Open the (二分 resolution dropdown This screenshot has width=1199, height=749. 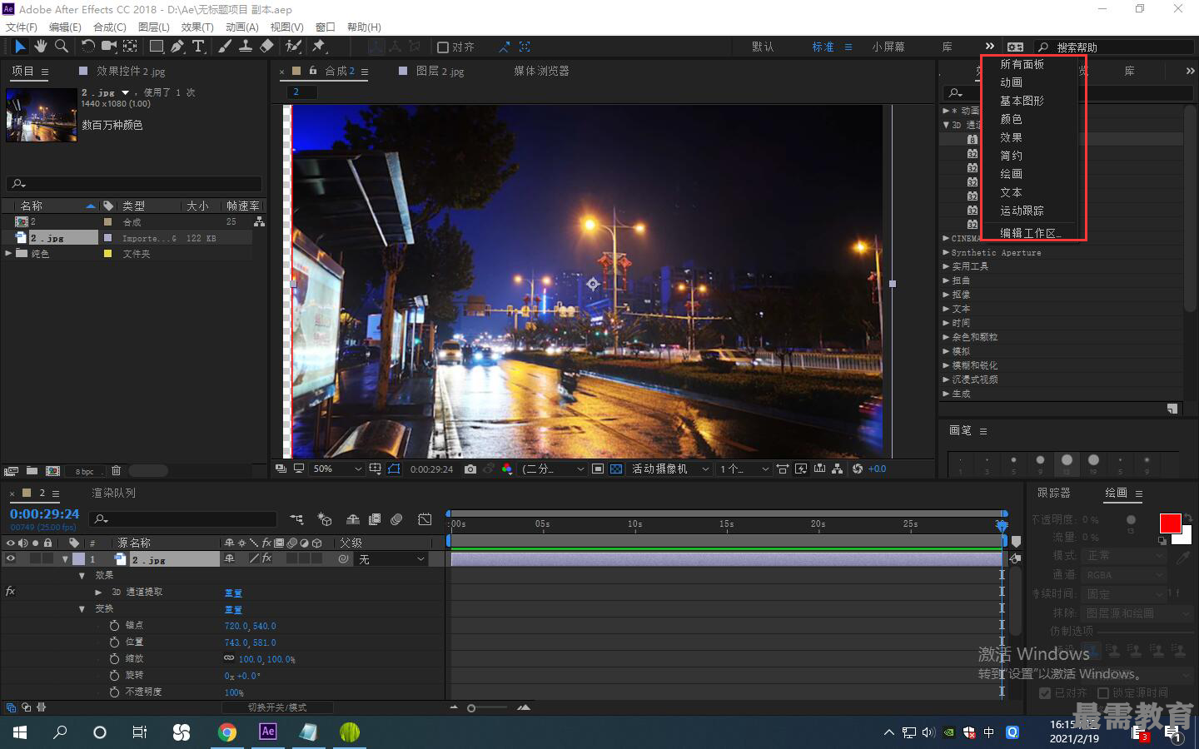553,469
